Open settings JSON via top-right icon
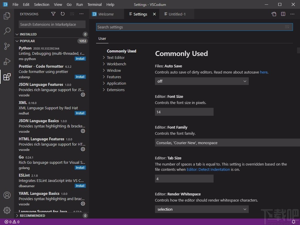Viewport: 300px width, 225px height. (x=274, y=14)
